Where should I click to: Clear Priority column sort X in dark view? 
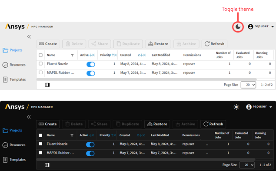pos(115,135)
